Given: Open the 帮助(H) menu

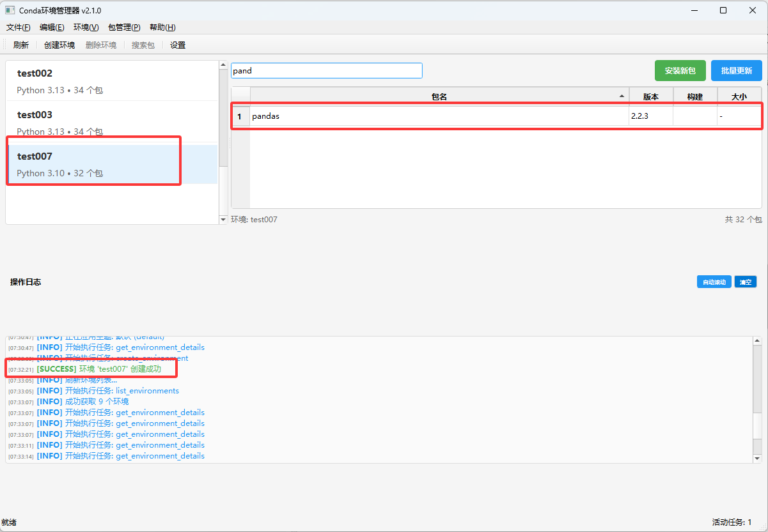Looking at the screenshot, I should pyautogui.click(x=162, y=27).
